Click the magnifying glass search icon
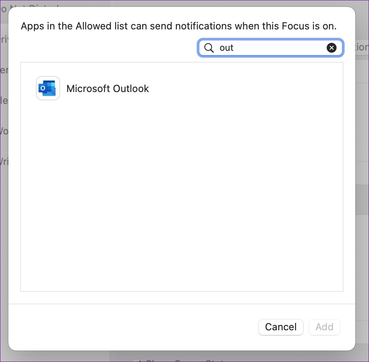The width and height of the screenshot is (369, 362). point(209,48)
